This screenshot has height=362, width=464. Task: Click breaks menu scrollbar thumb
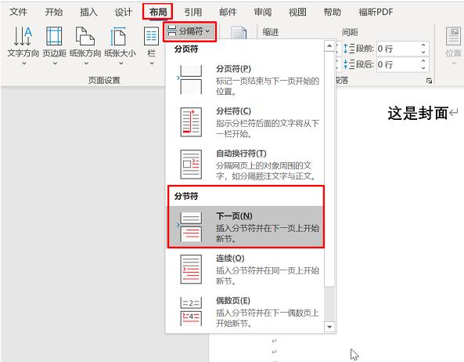pos(329,168)
